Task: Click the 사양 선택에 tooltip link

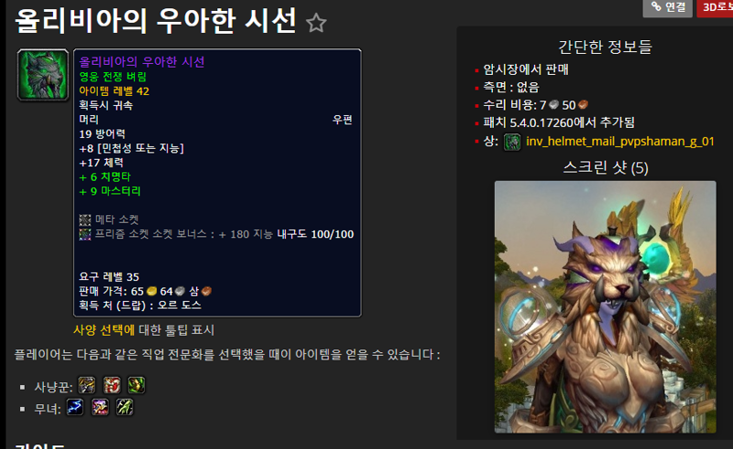Action: pyautogui.click(x=104, y=330)
